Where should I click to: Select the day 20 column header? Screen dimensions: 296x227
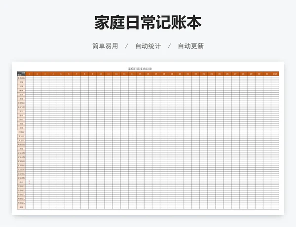point(180,74)
